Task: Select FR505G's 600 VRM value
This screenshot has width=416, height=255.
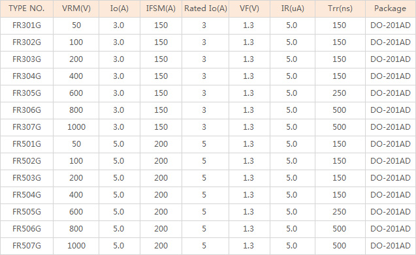Action: (x=76, y=212)
